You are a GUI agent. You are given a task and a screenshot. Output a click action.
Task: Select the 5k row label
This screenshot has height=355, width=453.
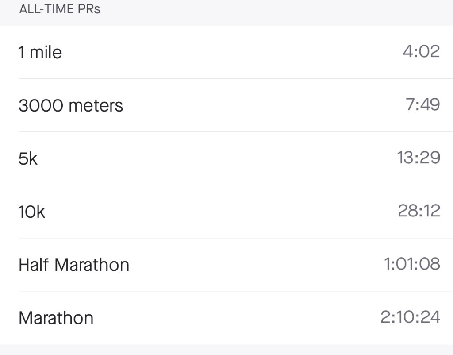(28, 158)
